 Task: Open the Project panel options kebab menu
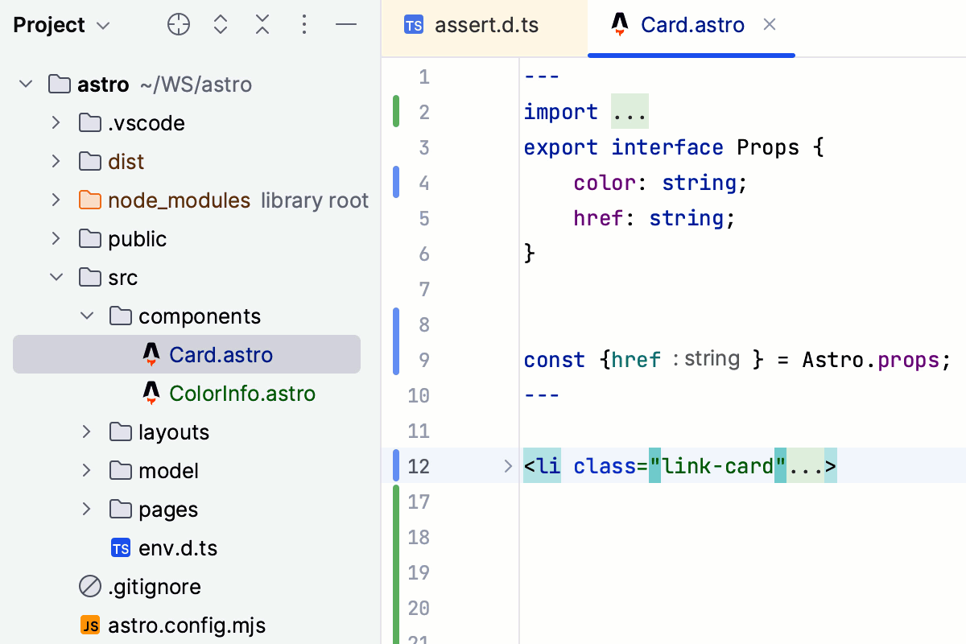coord(304,25)
